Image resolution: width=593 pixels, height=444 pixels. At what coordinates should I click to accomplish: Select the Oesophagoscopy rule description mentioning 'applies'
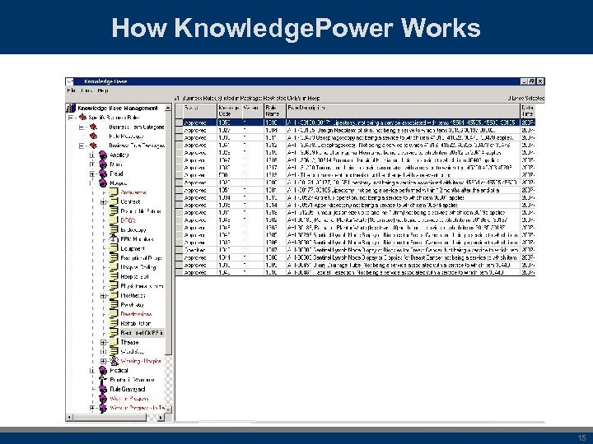point(403,137)
